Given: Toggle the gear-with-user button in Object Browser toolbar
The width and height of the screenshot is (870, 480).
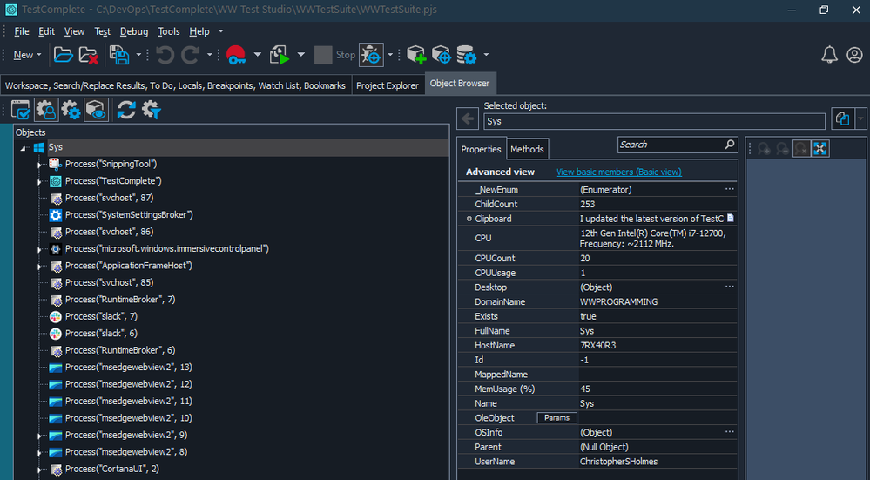Looking at the screenshot, I should coord(46,110).
